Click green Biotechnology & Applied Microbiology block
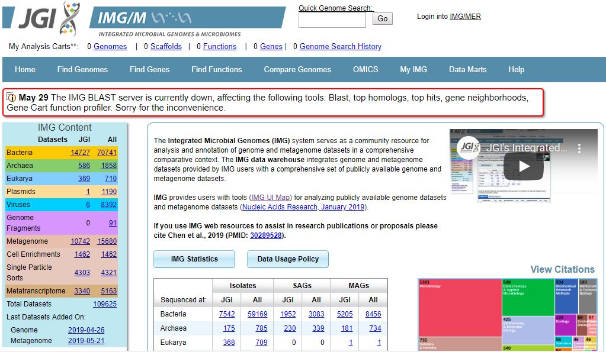 (x=528, y=297)
